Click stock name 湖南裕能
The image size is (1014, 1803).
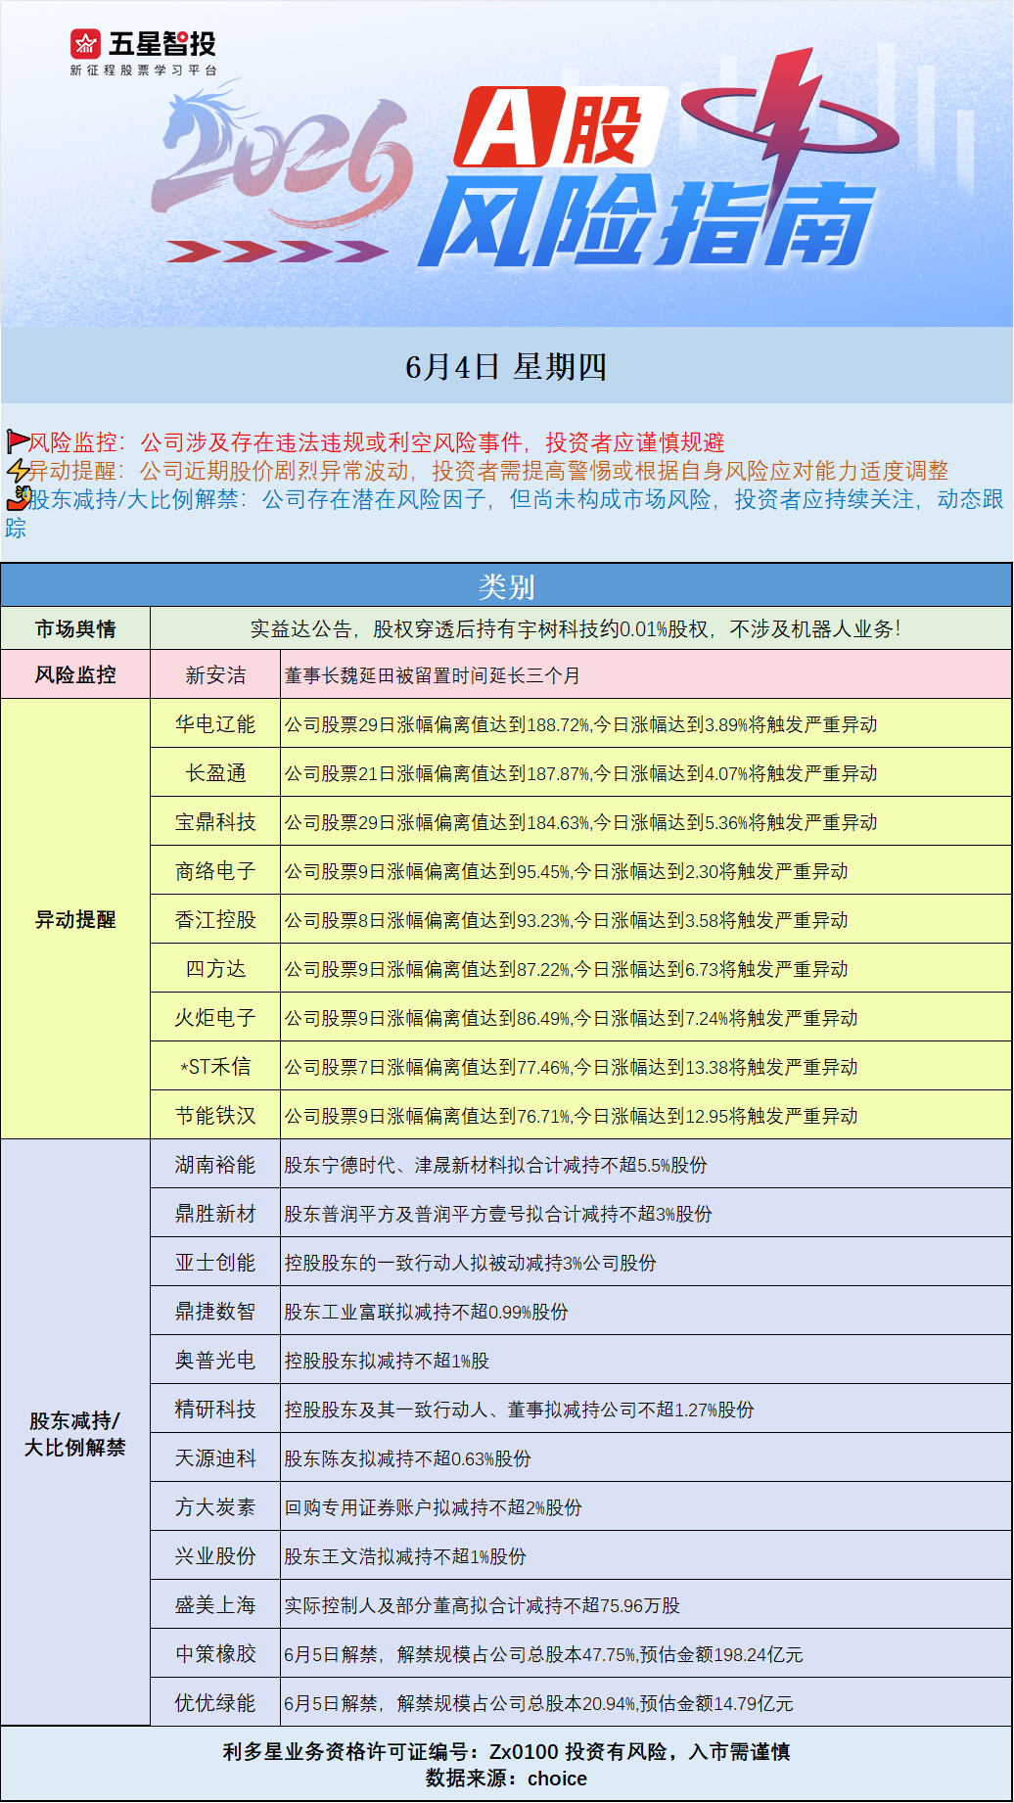(x=215, y=1164)
